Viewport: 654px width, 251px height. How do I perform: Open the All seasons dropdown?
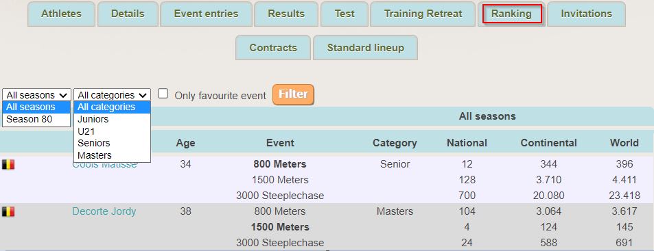pos(36,95)
